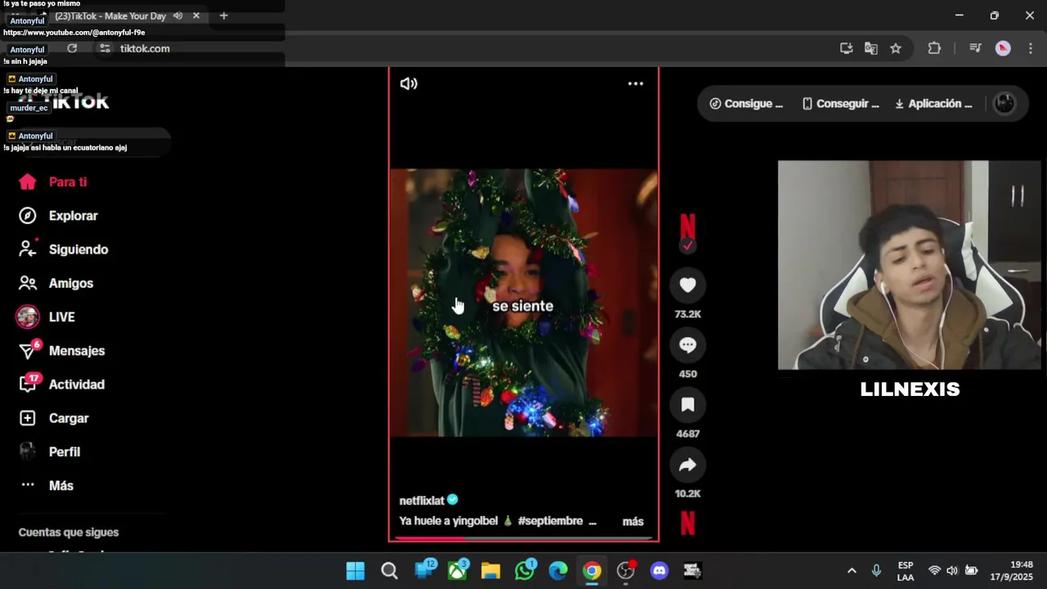Screen dimensions: 1047x589
Task: Open the Explorar compass icon
Action: pyautogui.click(x=28, y=216)
